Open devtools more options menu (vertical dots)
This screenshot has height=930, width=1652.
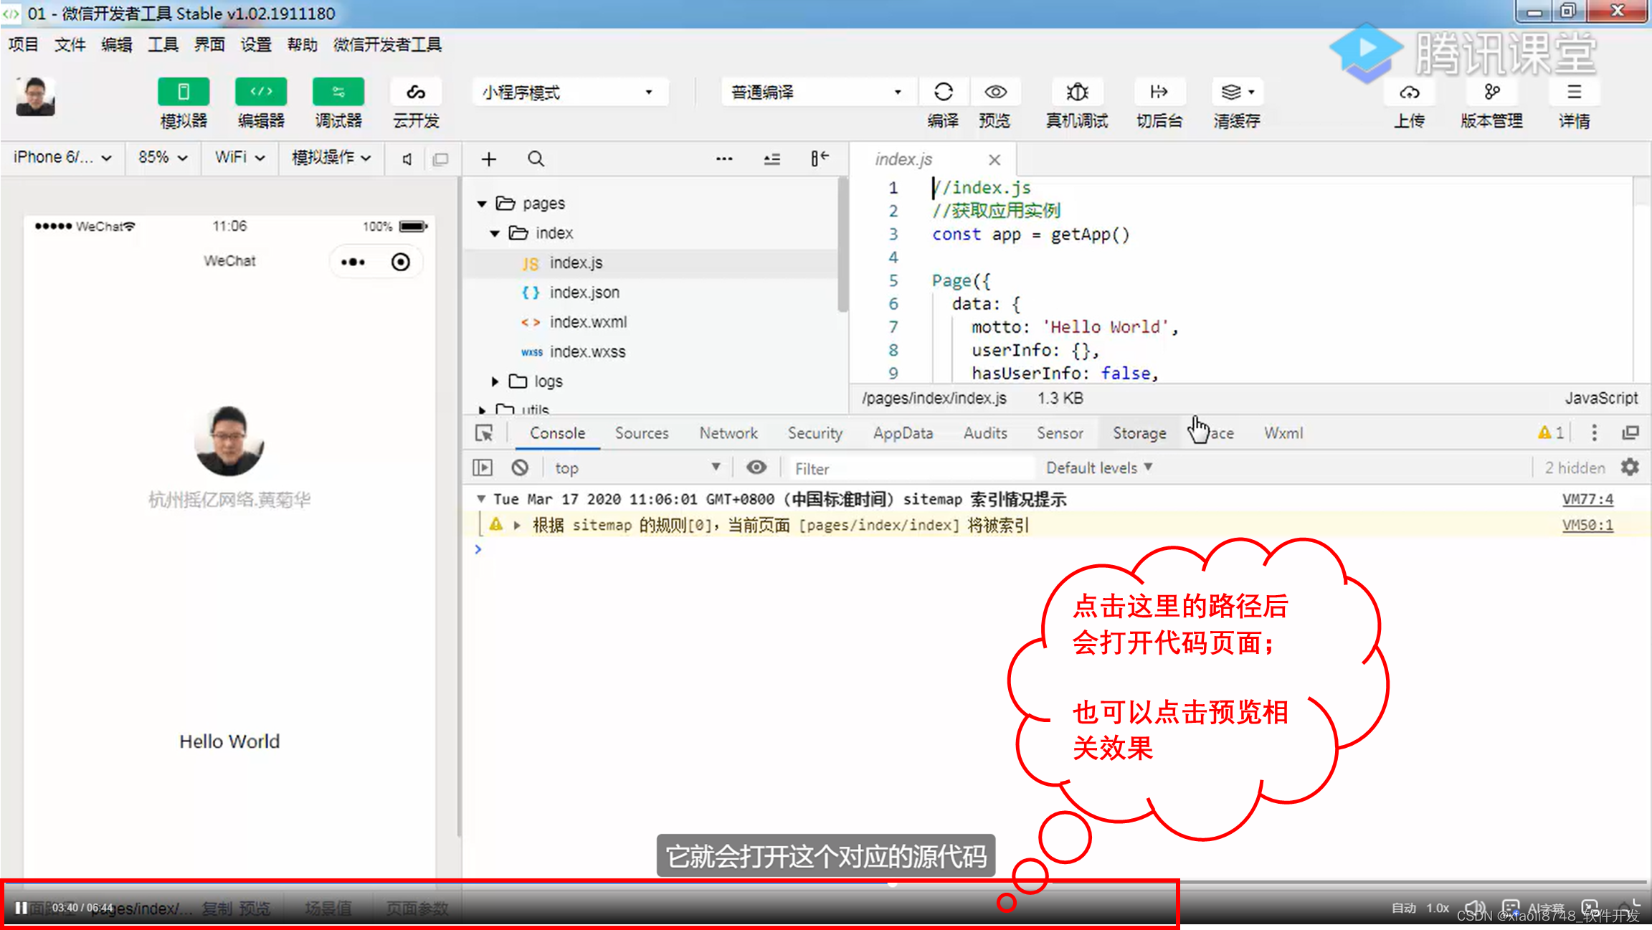click(1594, 432)
